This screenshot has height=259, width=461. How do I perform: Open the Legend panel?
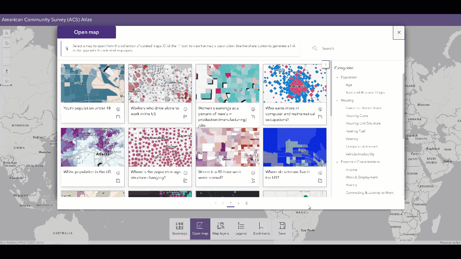pyautogui.click(x=241, y=229)
